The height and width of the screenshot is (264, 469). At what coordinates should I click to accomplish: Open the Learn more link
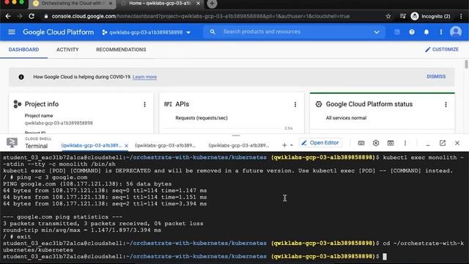pyautogui.click(x=144, y=77)
